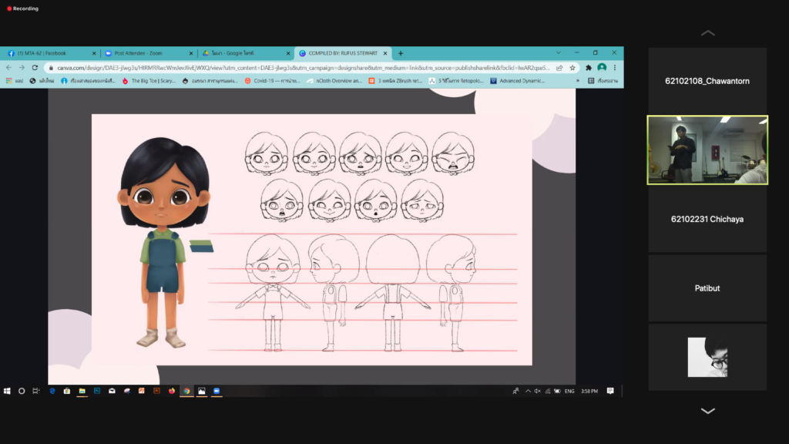Viewport: 789px width, 444px height.
Task: Open Chrome tab search dropdown arrow
Action: 558,53
